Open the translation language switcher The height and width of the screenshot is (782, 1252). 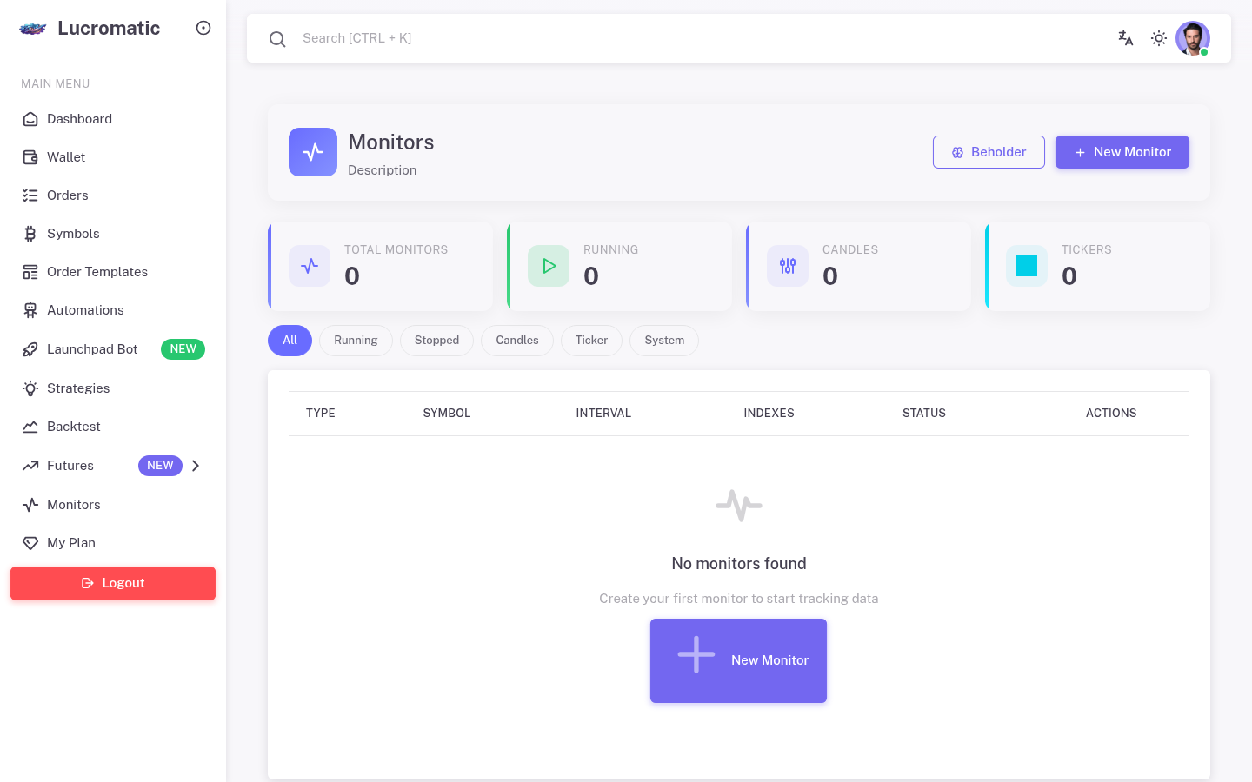1126,38
